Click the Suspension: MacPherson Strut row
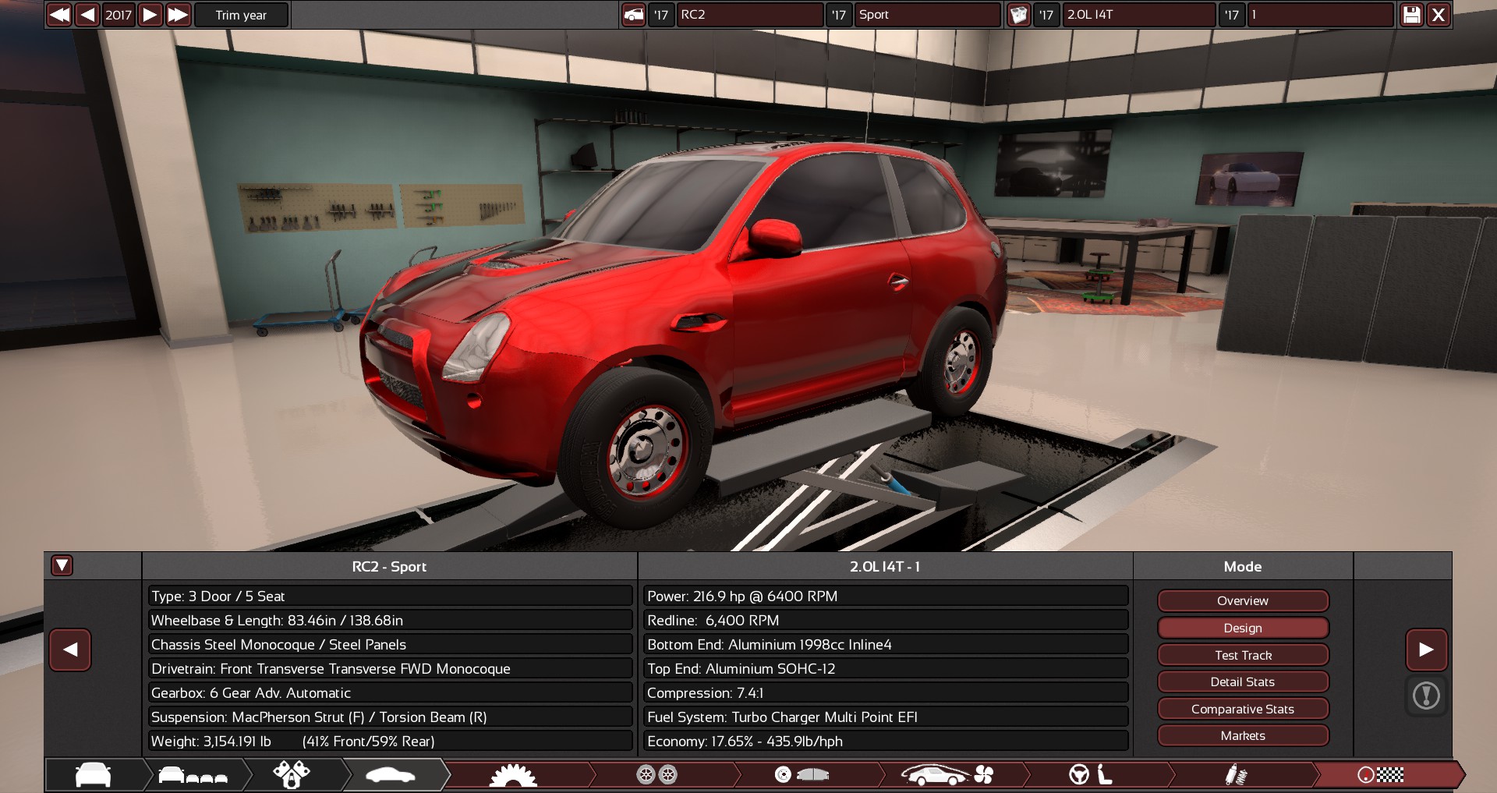Screen dimensions: 1497x793 tap(390, 717)
